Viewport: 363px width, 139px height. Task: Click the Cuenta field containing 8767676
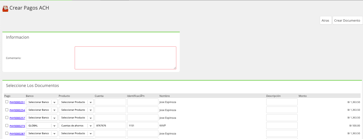point(110,125)
